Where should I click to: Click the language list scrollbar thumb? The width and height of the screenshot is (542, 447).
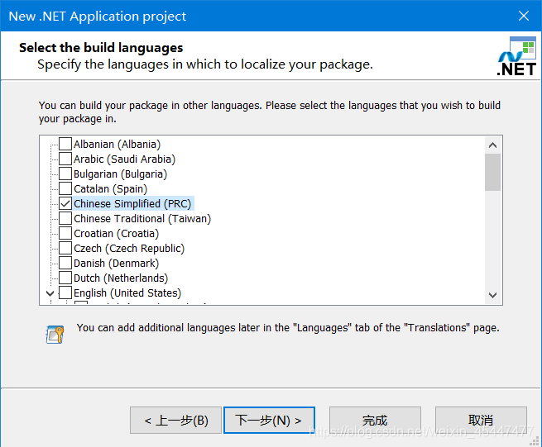click(x=492, y=172)
